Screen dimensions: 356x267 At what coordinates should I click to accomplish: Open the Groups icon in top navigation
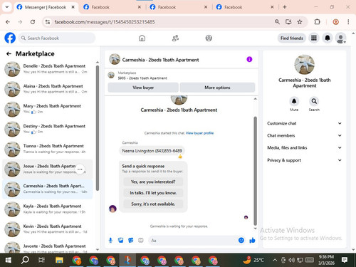point(209,38)
